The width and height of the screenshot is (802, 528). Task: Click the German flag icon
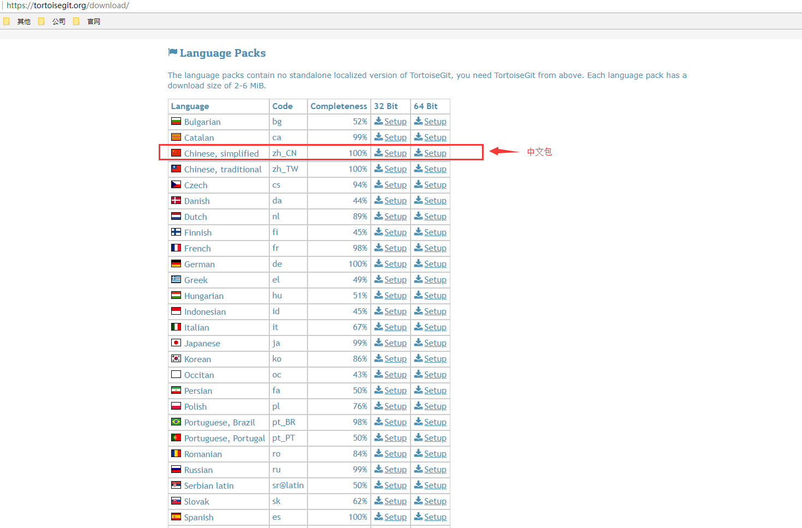[176, 263]
